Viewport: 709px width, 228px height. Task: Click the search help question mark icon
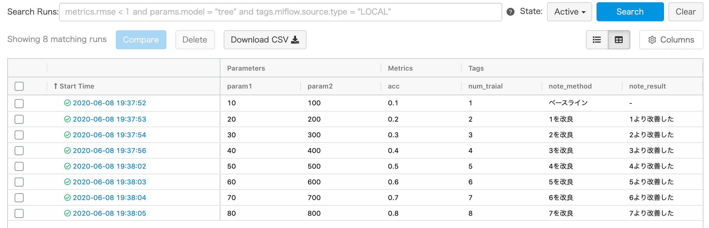tap(510, 12)
